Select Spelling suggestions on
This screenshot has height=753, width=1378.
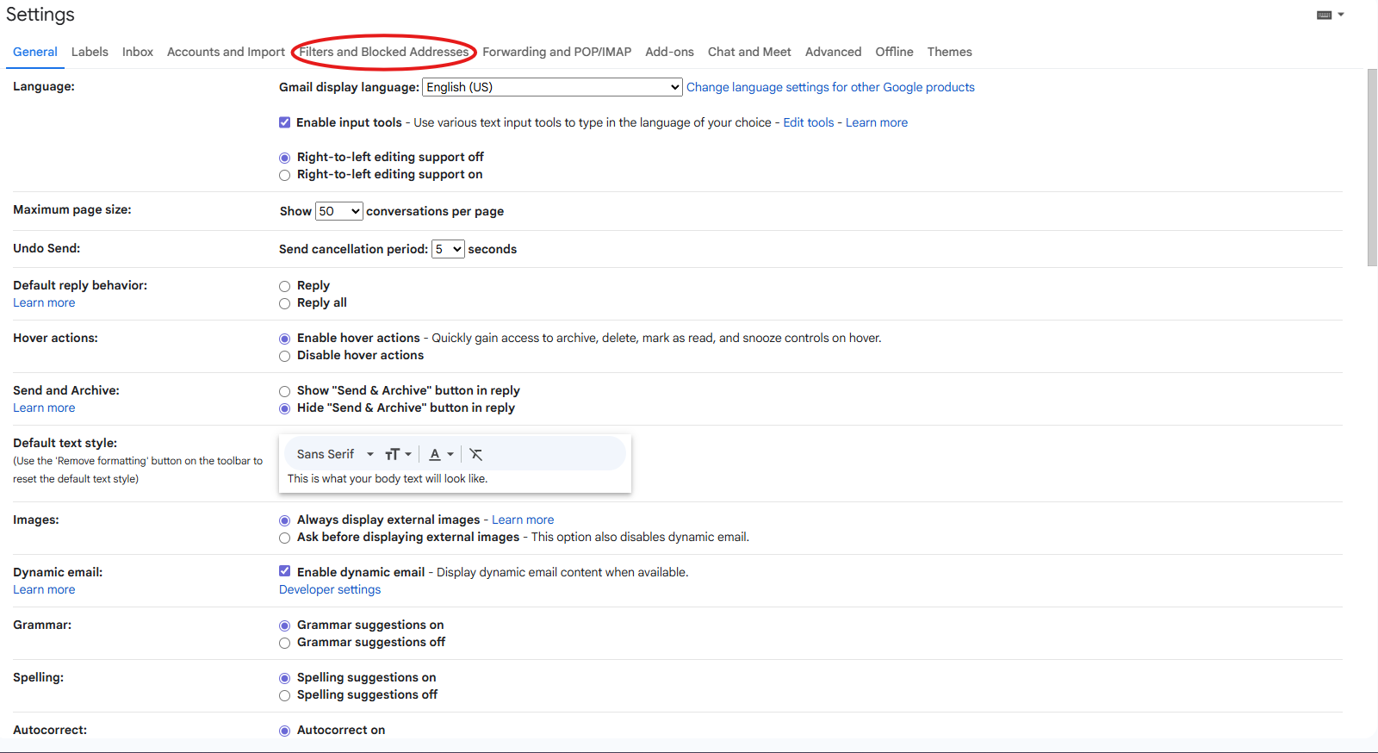(x=284, y=678)
